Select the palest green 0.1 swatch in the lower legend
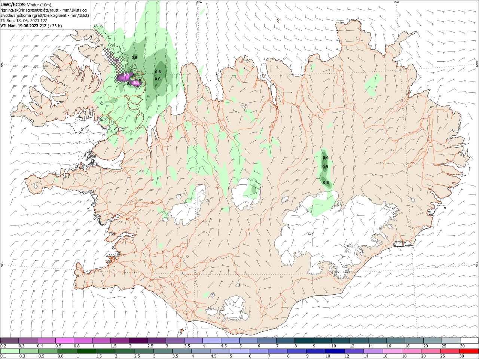The width and height of the screenshot is (479, 359). pyautogui.click(x=10, y=351)
